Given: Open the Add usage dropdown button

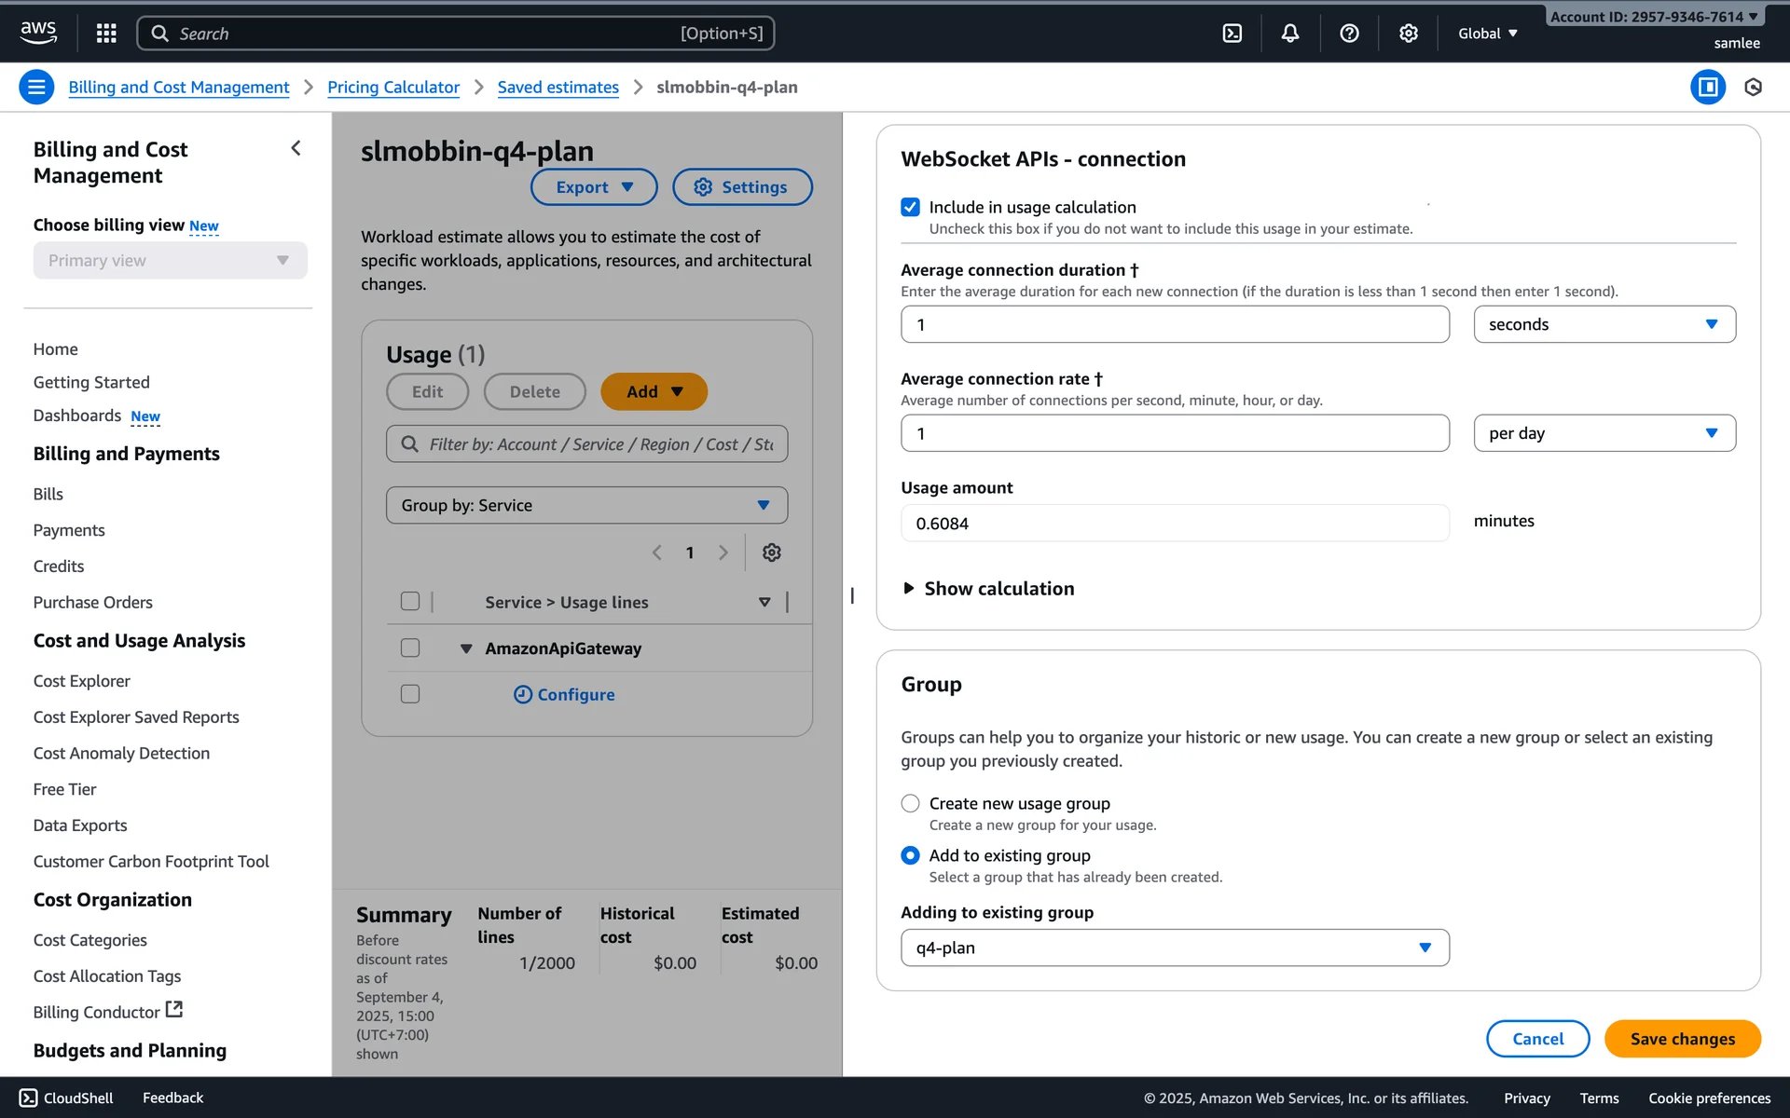Looking at the screenshot, I should coord(654,392).
